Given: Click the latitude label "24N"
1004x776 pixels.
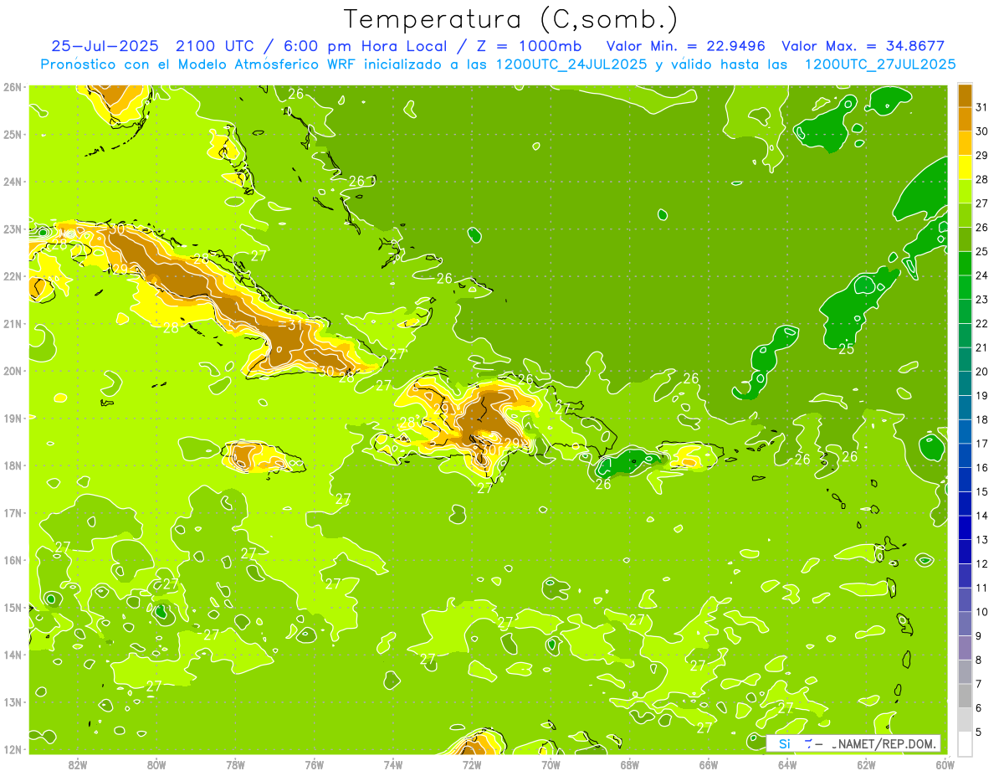Looking at the screenshot, I should 12,182.
